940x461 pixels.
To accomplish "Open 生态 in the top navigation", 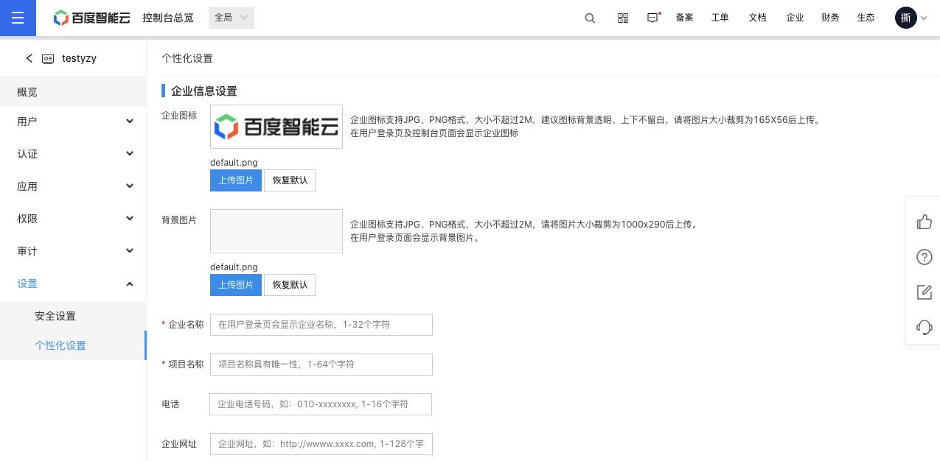I will [866, 18].
